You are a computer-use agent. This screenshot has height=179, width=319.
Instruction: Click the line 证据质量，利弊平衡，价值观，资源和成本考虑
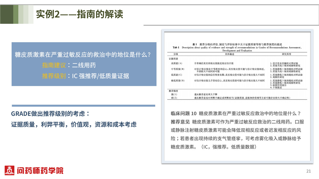coord(74,124)
